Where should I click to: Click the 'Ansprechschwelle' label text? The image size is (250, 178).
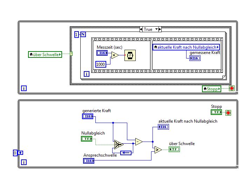(x=100, y=155)
